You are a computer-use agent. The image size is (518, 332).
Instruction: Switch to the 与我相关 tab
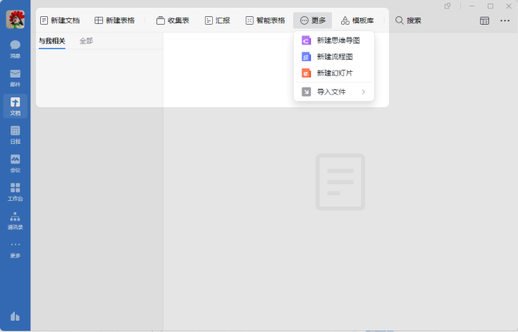(52, 41)
